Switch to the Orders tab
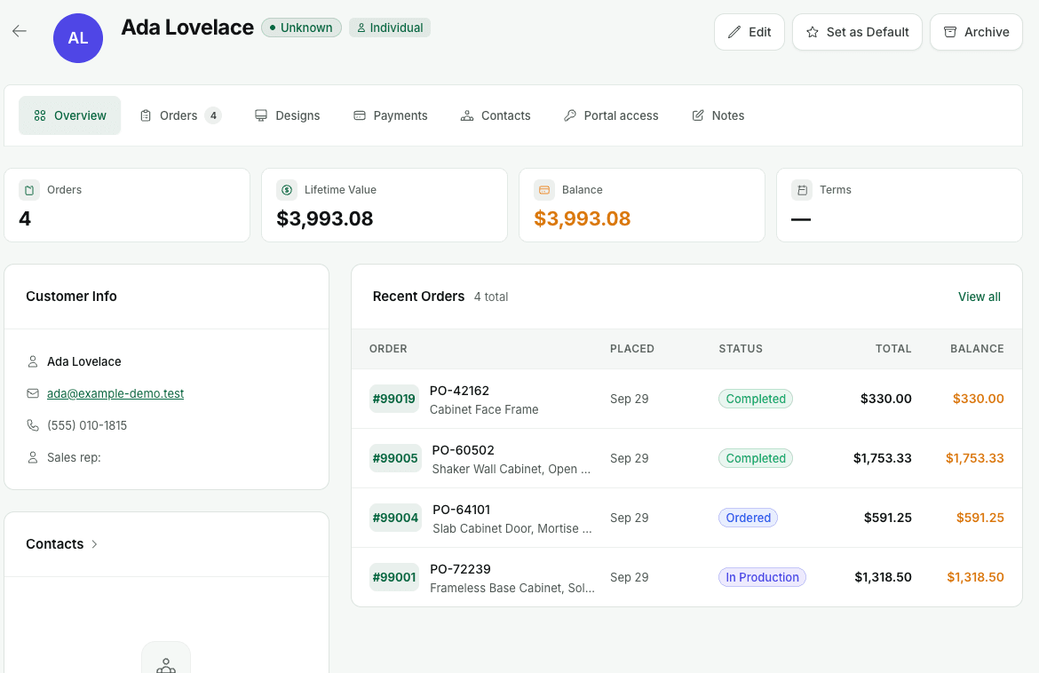Screen dimensions: 1039x673 click(x=180, y=115)
